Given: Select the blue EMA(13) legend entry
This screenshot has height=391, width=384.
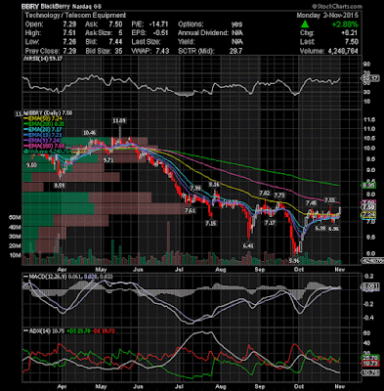Looking at the screenshot, I should (43, 135).
